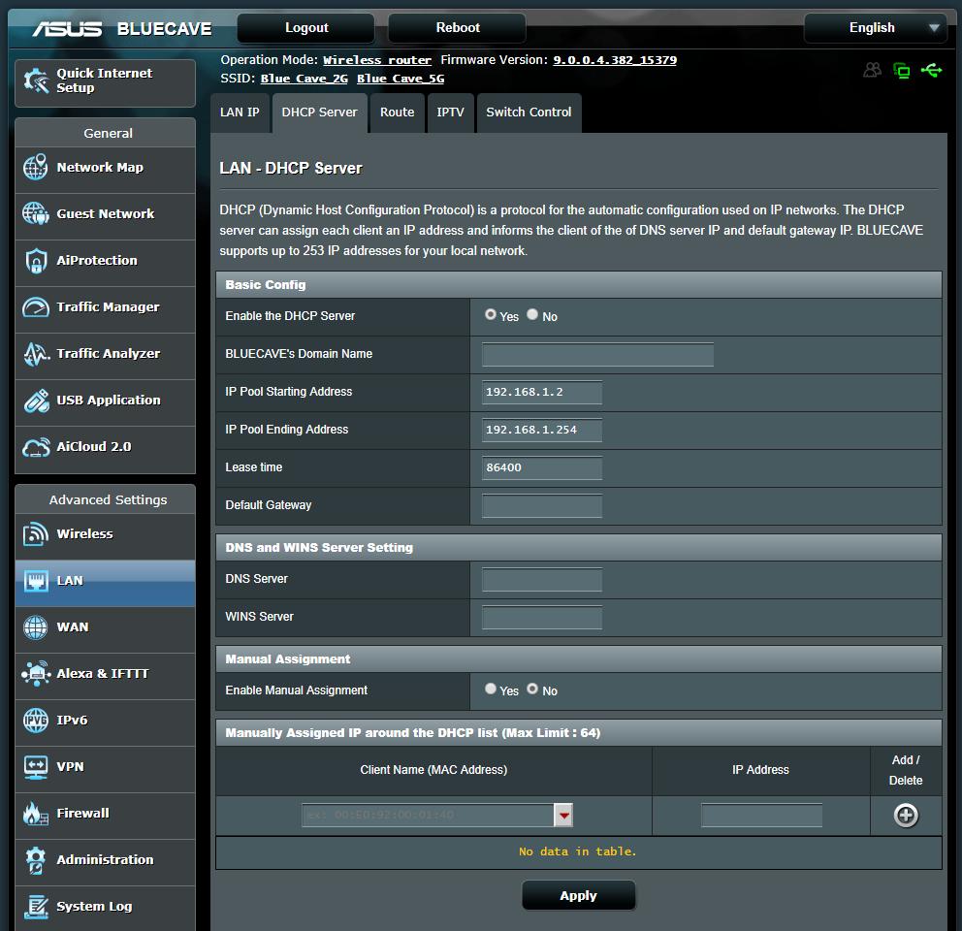
Task: Switch to the IPTV tab
Action: tap(450, 112)
